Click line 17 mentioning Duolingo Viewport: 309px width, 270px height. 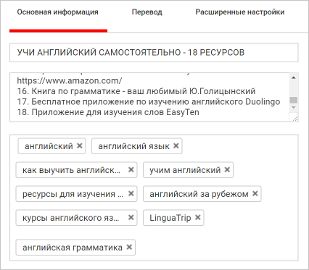click(x=149, y=102)
